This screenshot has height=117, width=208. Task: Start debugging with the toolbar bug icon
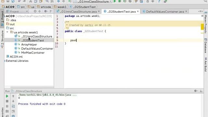point(120,1)
